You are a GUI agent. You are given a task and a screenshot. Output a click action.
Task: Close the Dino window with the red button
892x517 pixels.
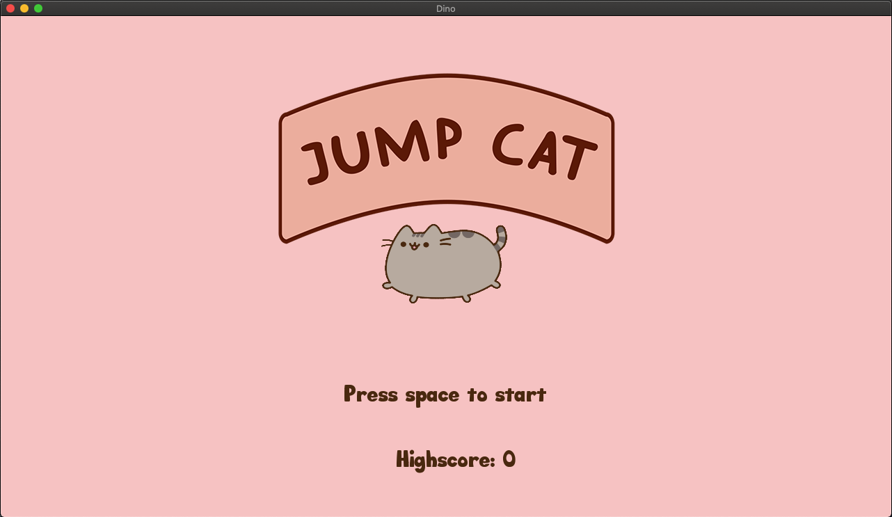click(10, 8)
